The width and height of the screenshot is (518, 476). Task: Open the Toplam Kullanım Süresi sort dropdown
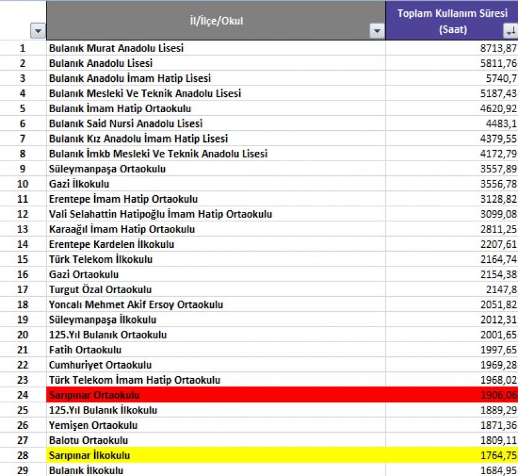(510, 31)
